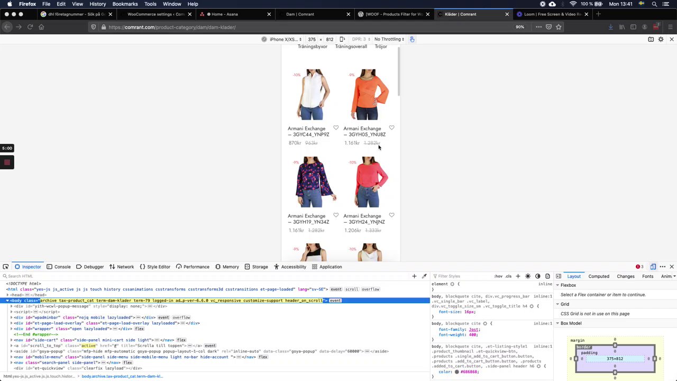Switch to the Console tab
The height and width of the screenshot is (381, 677).
pyautogui.click(x=58, y=267)
